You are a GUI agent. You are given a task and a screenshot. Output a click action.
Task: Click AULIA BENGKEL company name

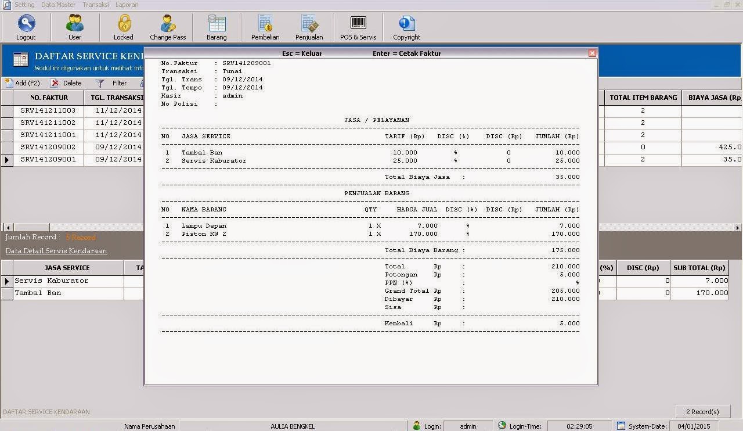tap(293, 426)
